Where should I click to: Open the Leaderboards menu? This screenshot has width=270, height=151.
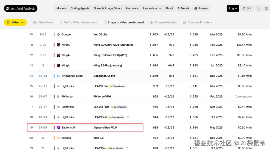152,8
